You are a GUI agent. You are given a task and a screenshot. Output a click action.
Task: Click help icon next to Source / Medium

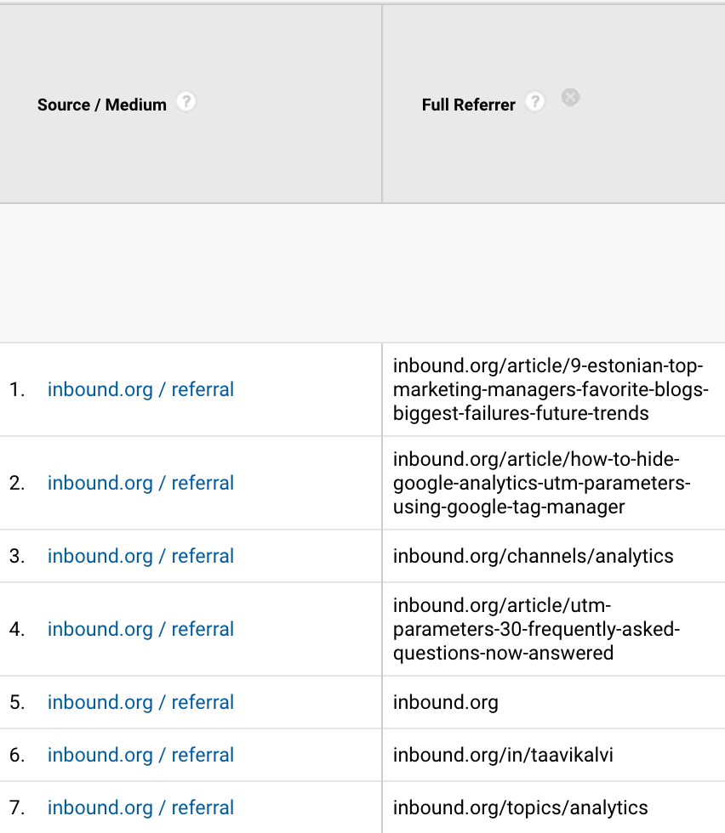(x=186, y=102)
